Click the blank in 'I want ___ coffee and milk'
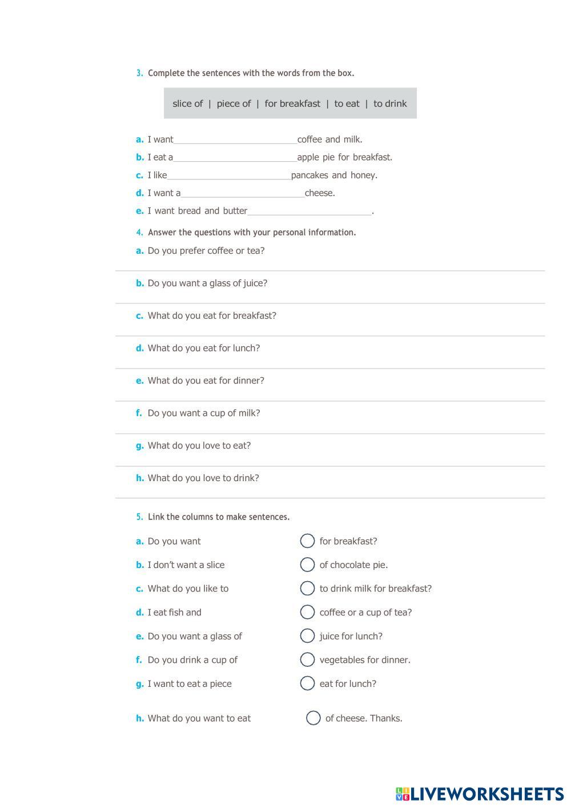 tap(235, 139)
